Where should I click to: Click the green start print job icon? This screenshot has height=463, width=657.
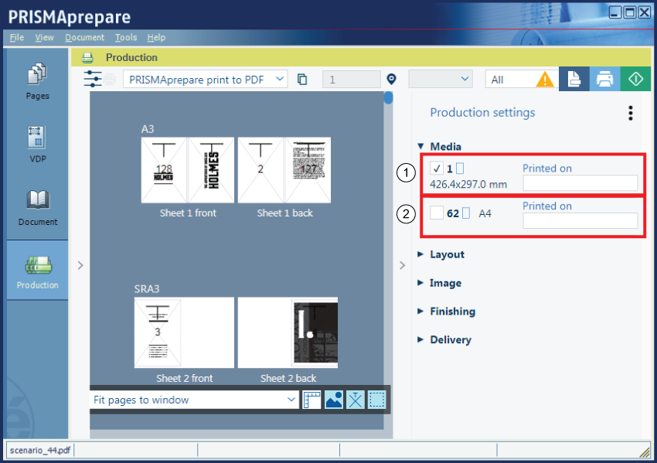(635, 79)
